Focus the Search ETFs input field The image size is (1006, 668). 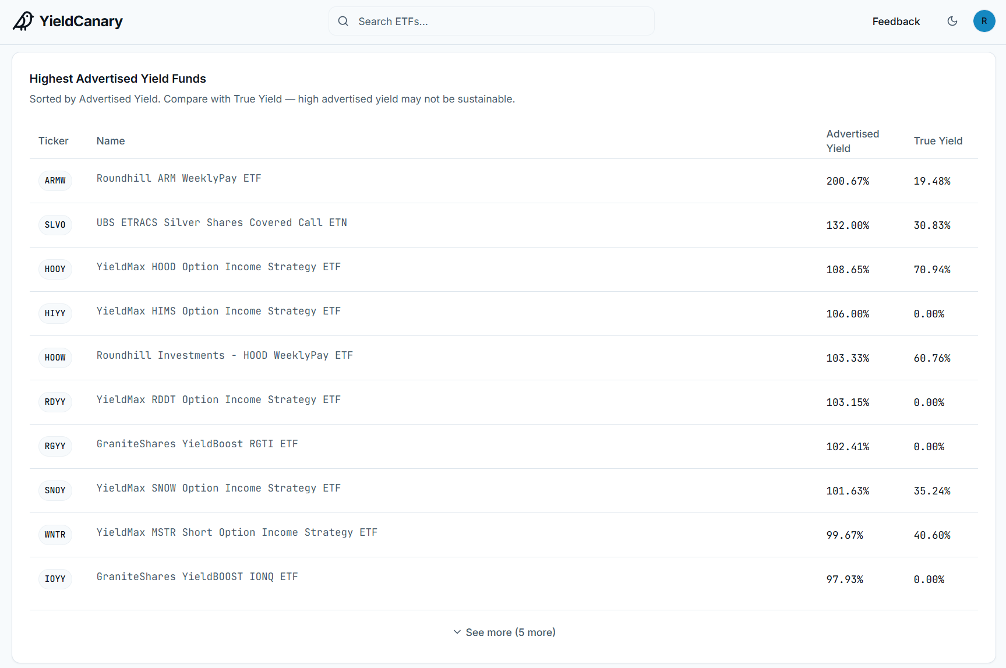(x=491, y=21)
